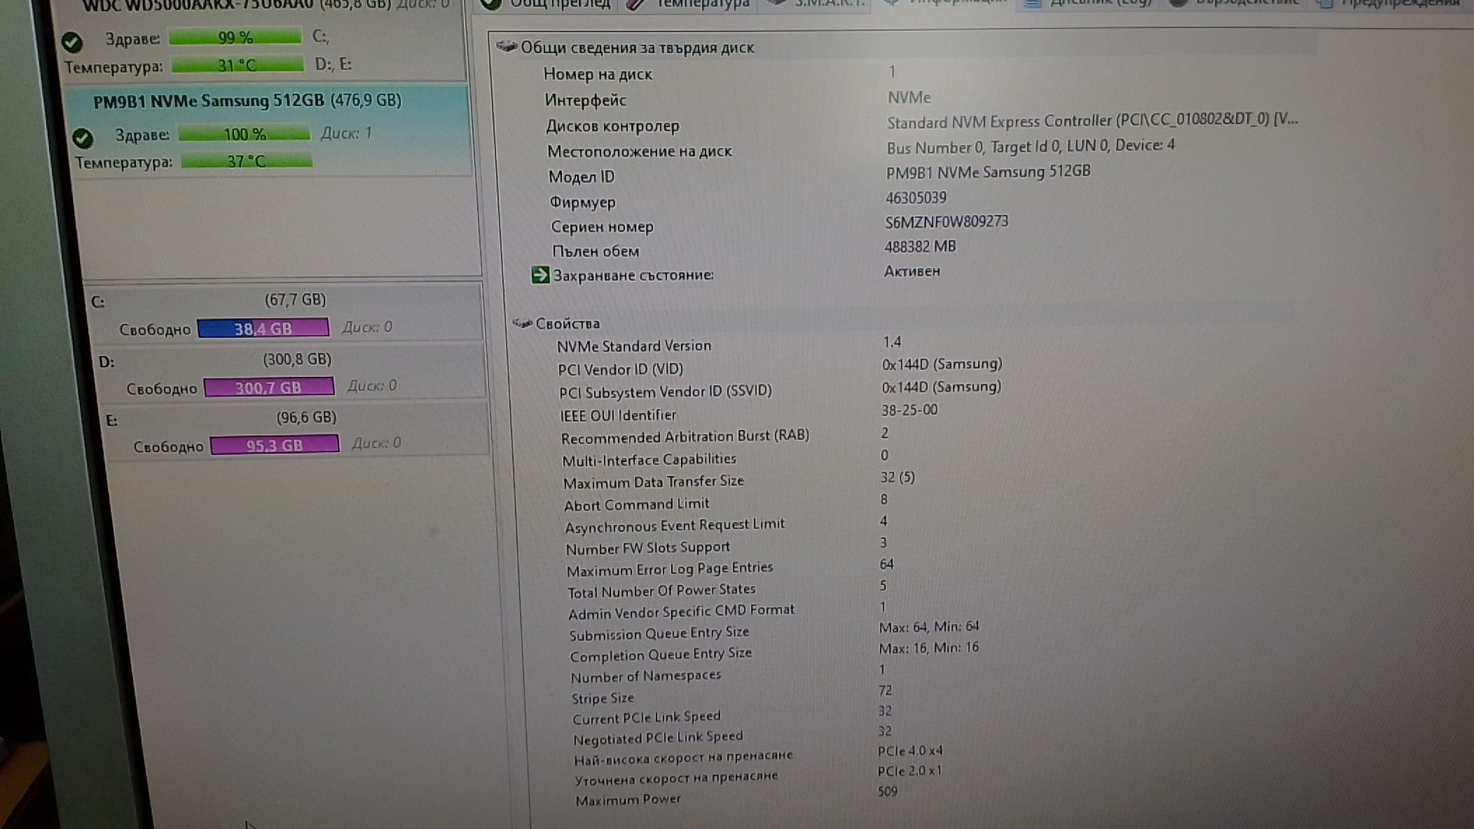
Task: Open the S.M.A.R.T. tab
Action: coord(818,4)
